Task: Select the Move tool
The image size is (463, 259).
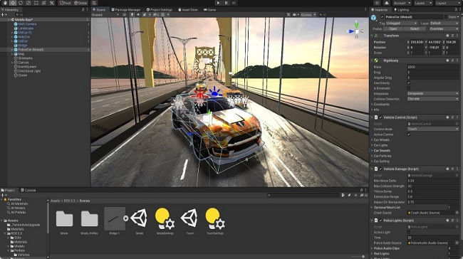Action: [x=13, y=3]
